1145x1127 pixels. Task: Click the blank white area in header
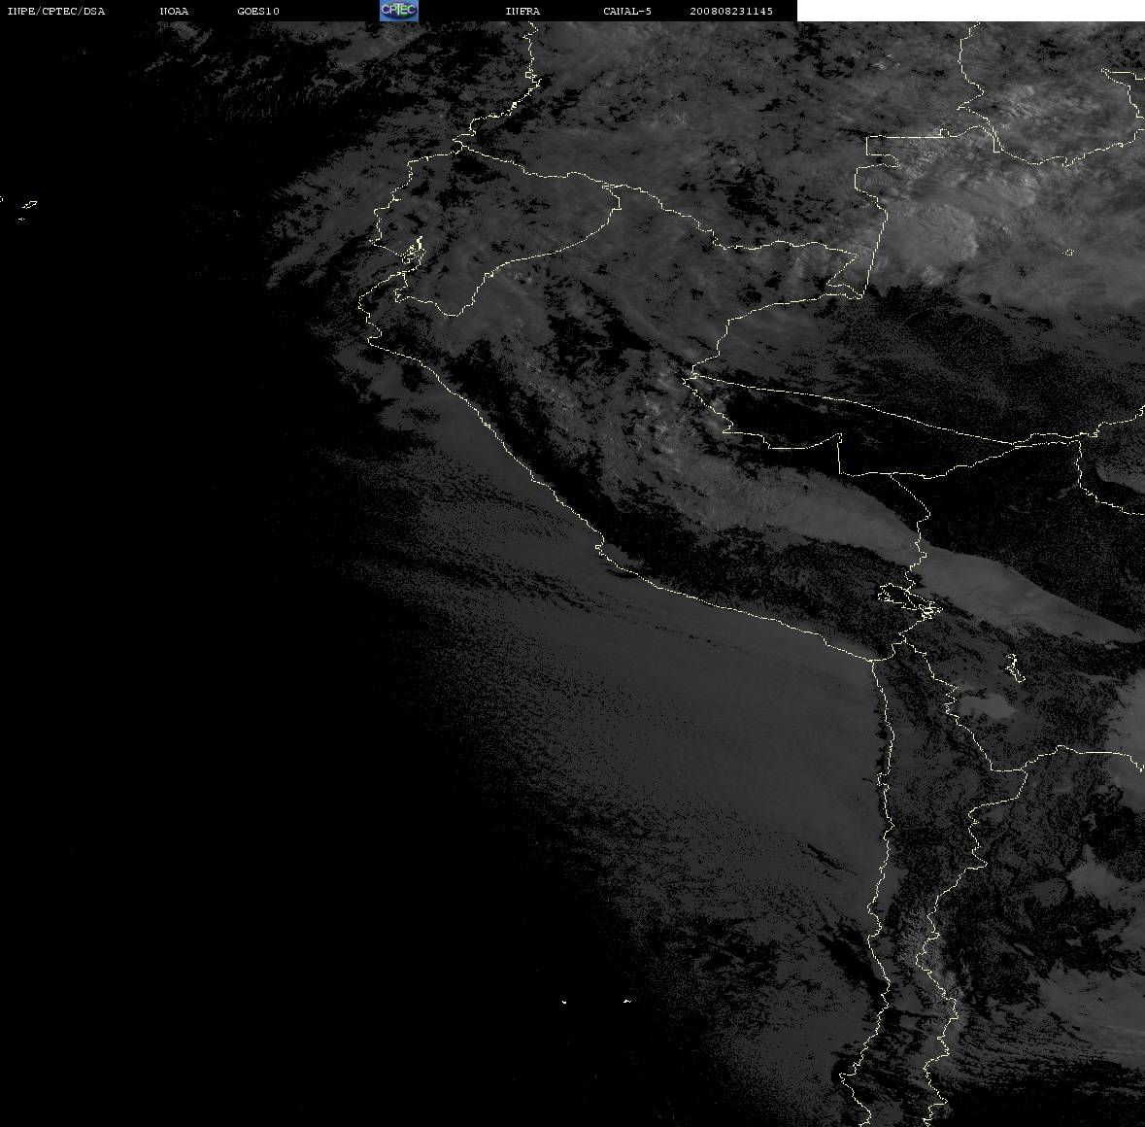[970, 11]
